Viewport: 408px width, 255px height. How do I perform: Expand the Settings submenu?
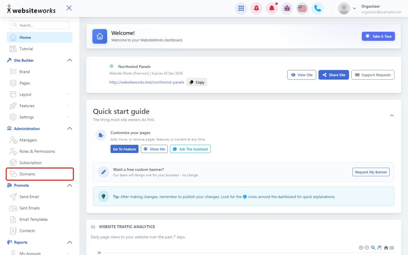[x=68, y=117]
